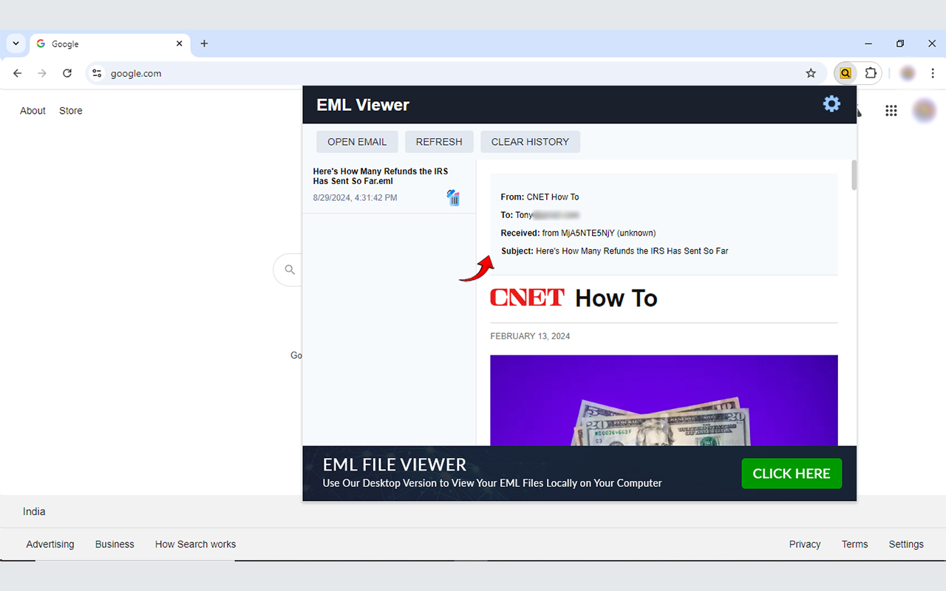946x591 pixels.
Task: Click the reload page icon
Action: click(67, 73)
